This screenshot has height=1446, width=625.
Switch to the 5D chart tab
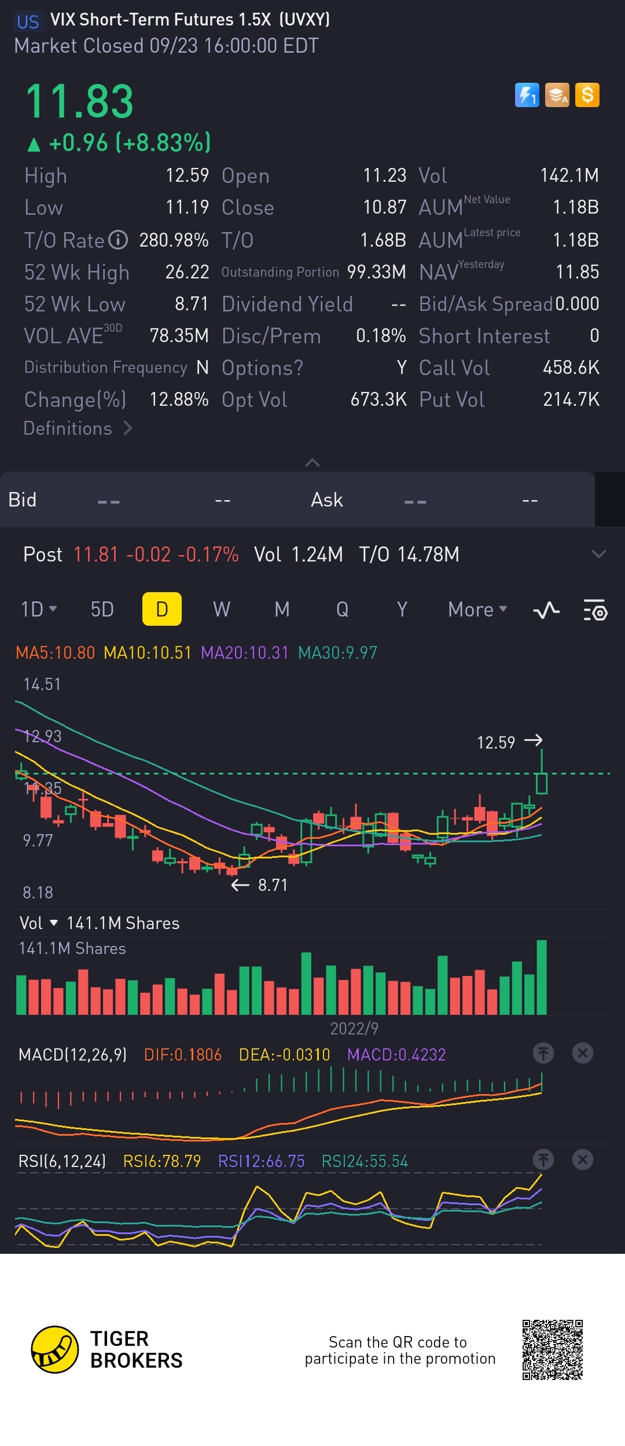[102, 610]
